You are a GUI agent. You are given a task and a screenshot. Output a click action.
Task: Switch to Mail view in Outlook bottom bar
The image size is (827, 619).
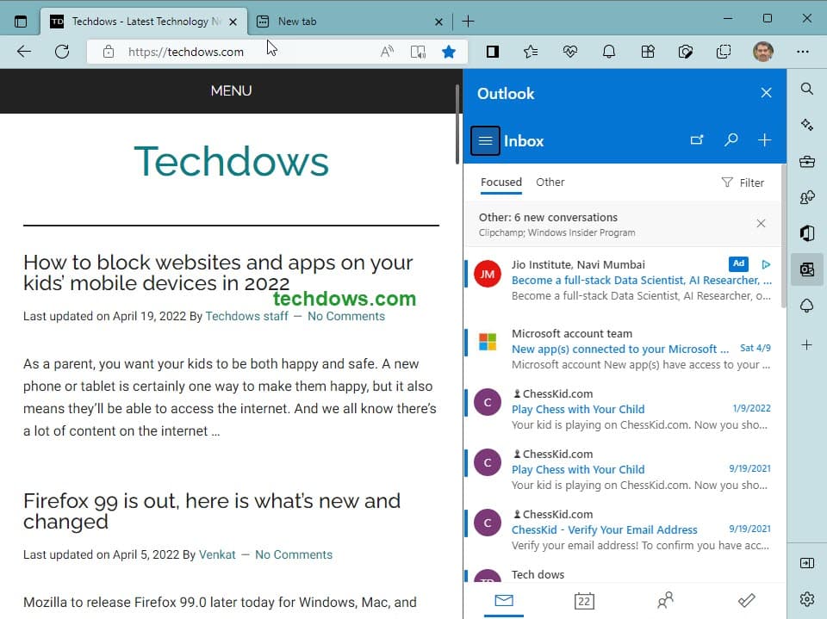(504, 601)
